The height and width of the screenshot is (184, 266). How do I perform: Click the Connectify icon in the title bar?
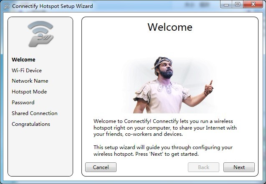7,6
